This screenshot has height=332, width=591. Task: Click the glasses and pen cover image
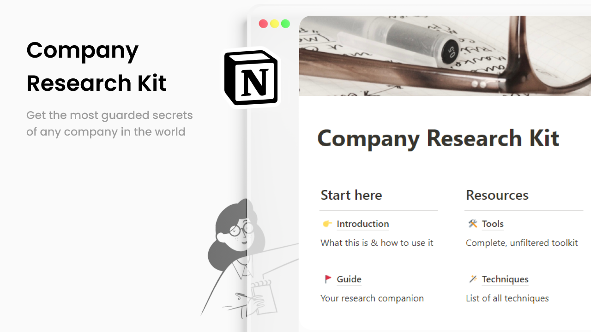(445, 56)
